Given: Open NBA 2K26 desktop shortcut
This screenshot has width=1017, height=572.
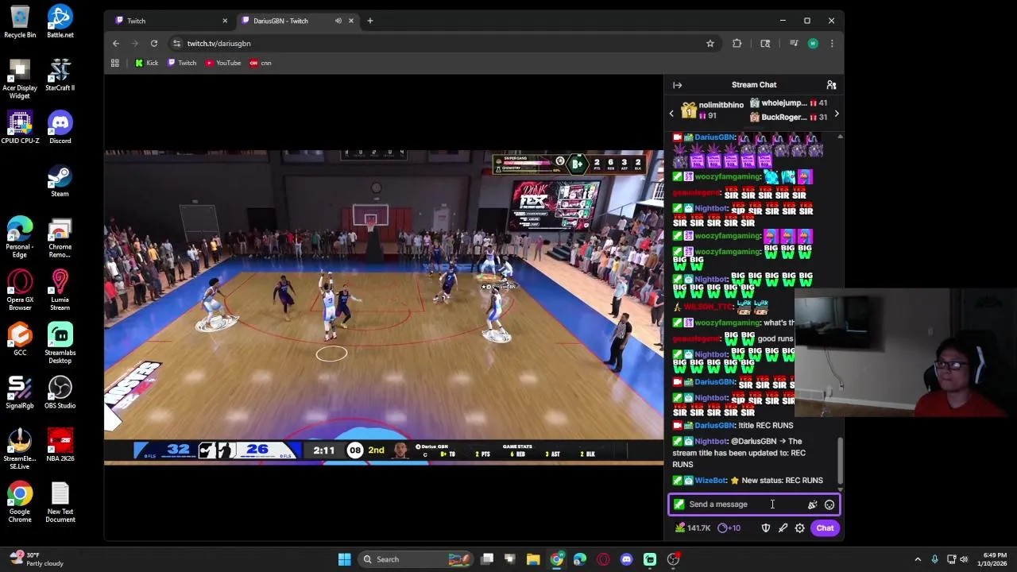Looking at the screenshot, I should (x=60, y=446).
